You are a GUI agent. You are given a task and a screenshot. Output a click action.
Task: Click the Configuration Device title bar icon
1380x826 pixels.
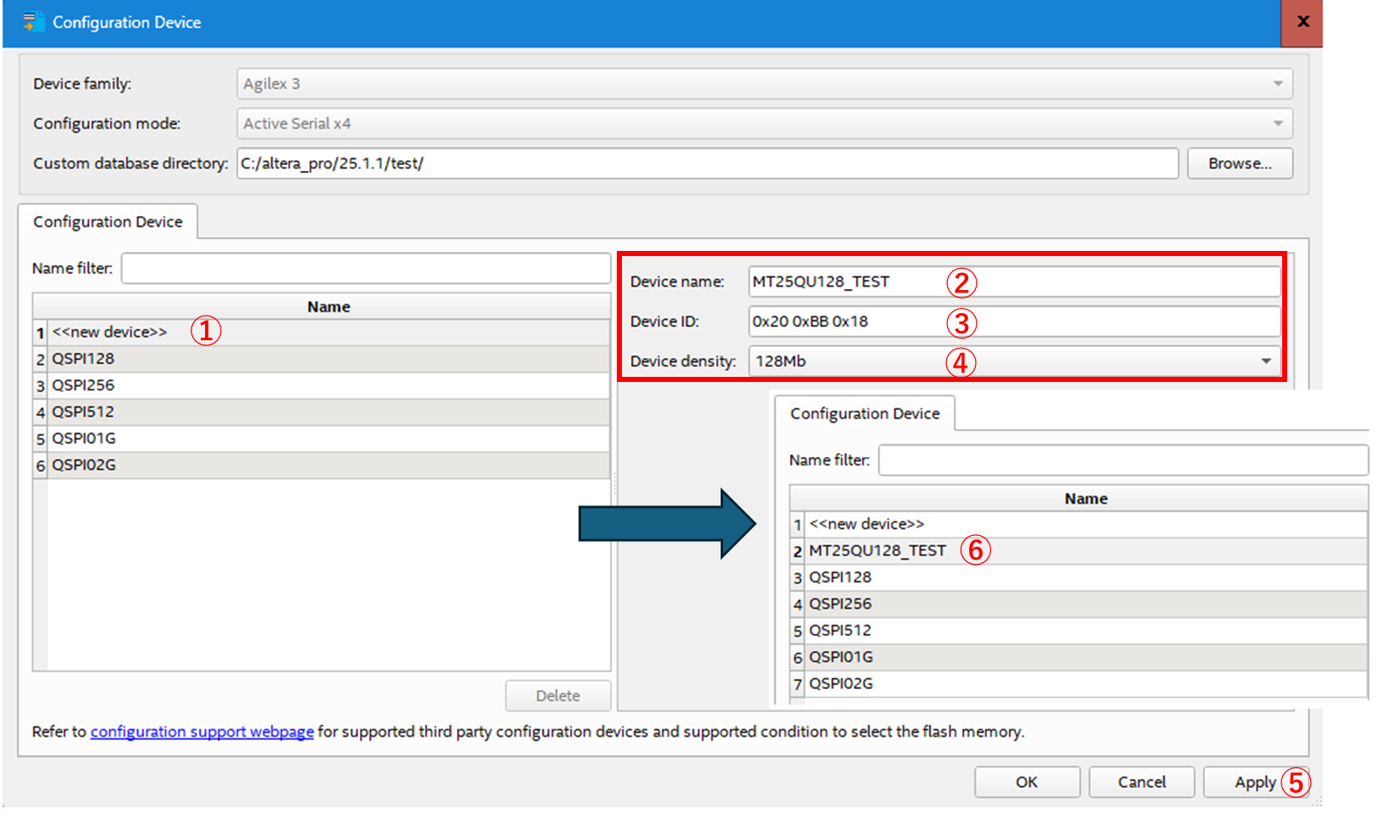pyautogui.click(x=32, y=22)
